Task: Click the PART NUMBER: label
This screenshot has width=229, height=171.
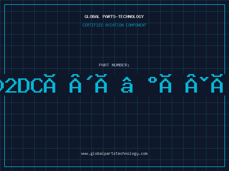Action: coord(114,65)
